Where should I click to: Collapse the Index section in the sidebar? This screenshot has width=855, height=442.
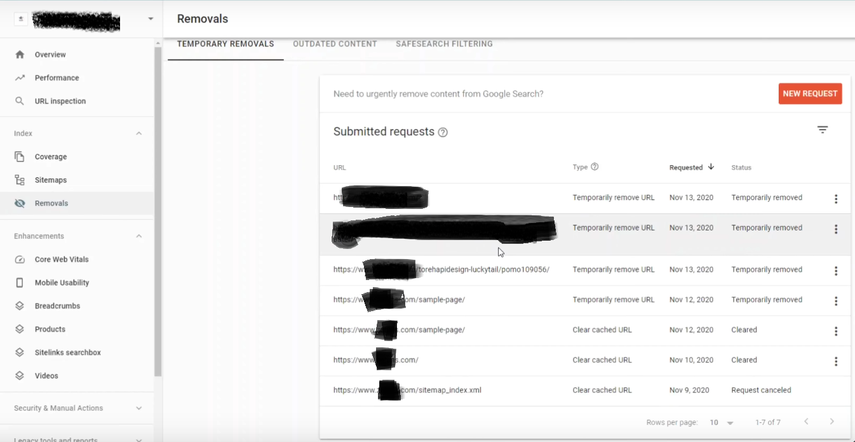point(138,133)
